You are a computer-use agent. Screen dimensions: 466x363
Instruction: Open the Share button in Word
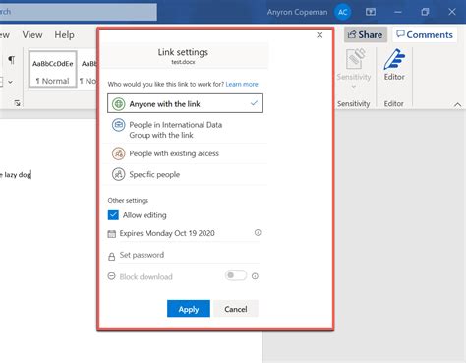(x=366, y=34)
